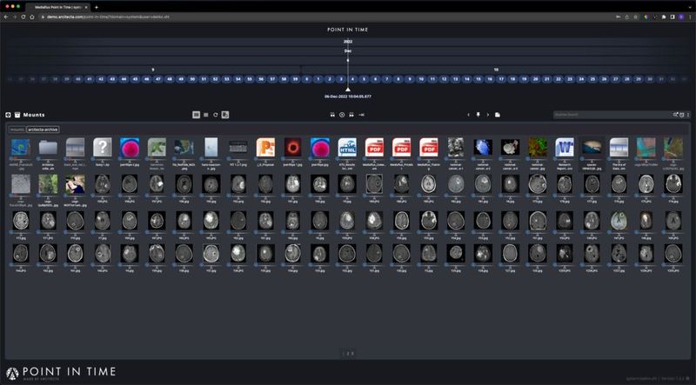
Task: Open the Excel spreadsheet thumbnail
Action: 157,147
